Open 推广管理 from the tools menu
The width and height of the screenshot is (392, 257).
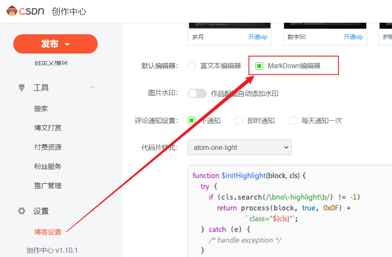point(47,185)
